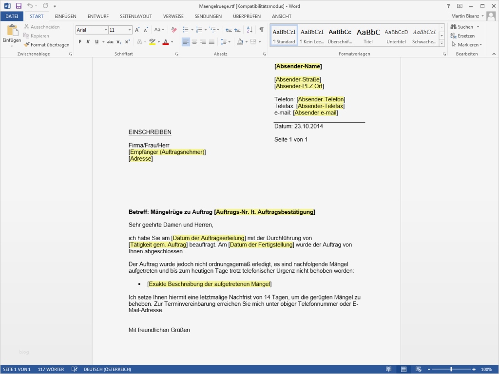Click the zoom slider in status bar
Viewport: 499px width, 374px height.
click(x=451, y=369)
